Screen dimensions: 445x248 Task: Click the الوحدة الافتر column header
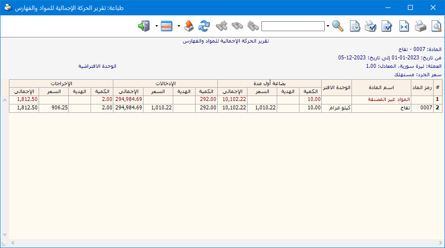click(x=337, y=88)
